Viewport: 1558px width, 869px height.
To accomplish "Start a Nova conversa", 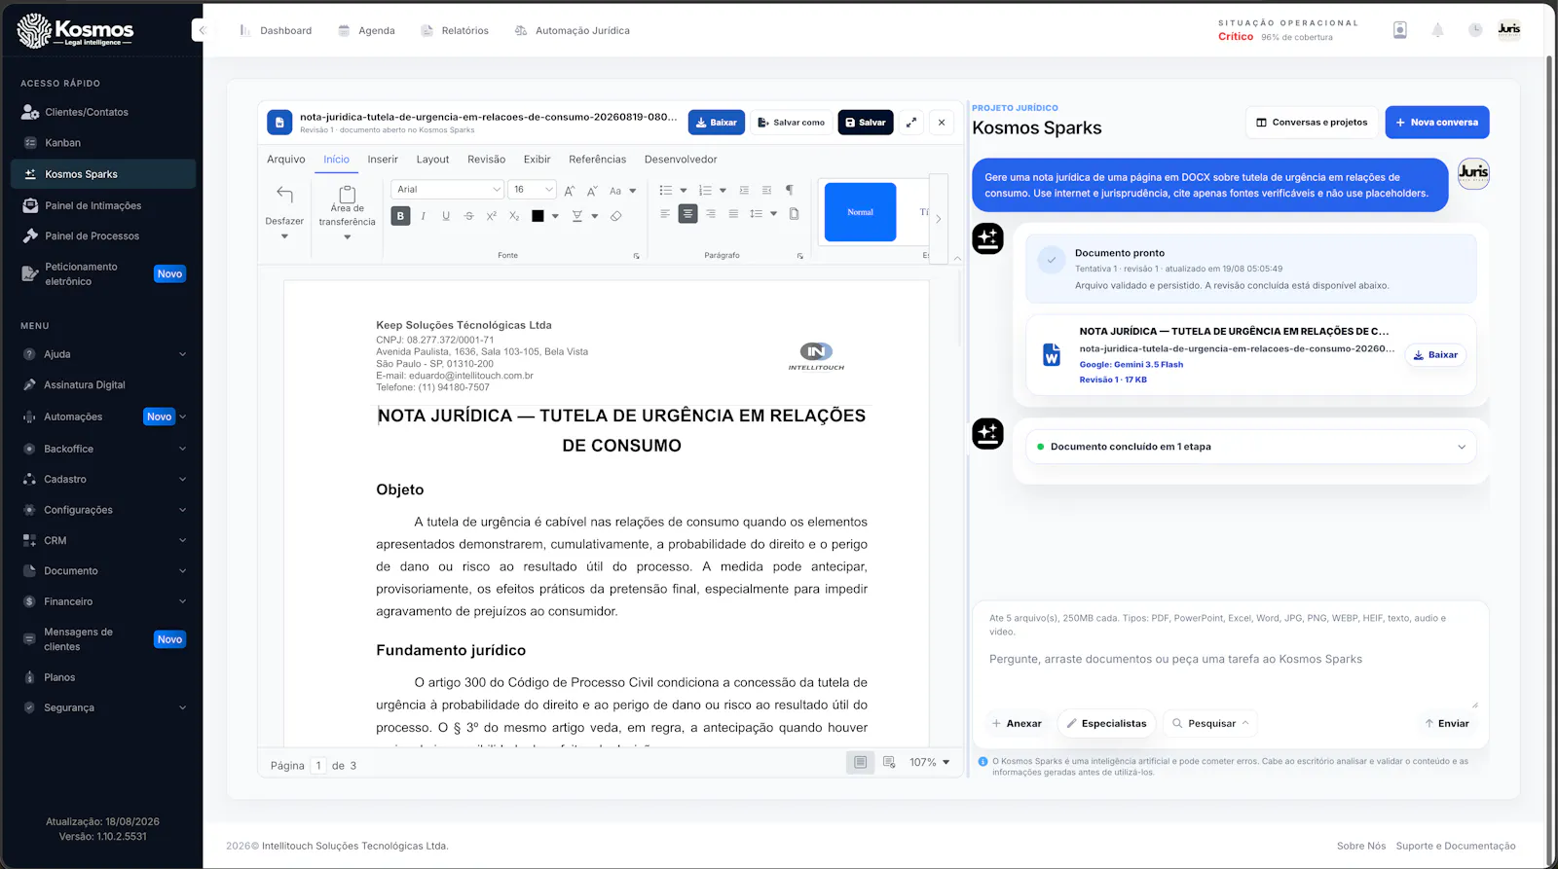I will click(x=1437, y=123).
